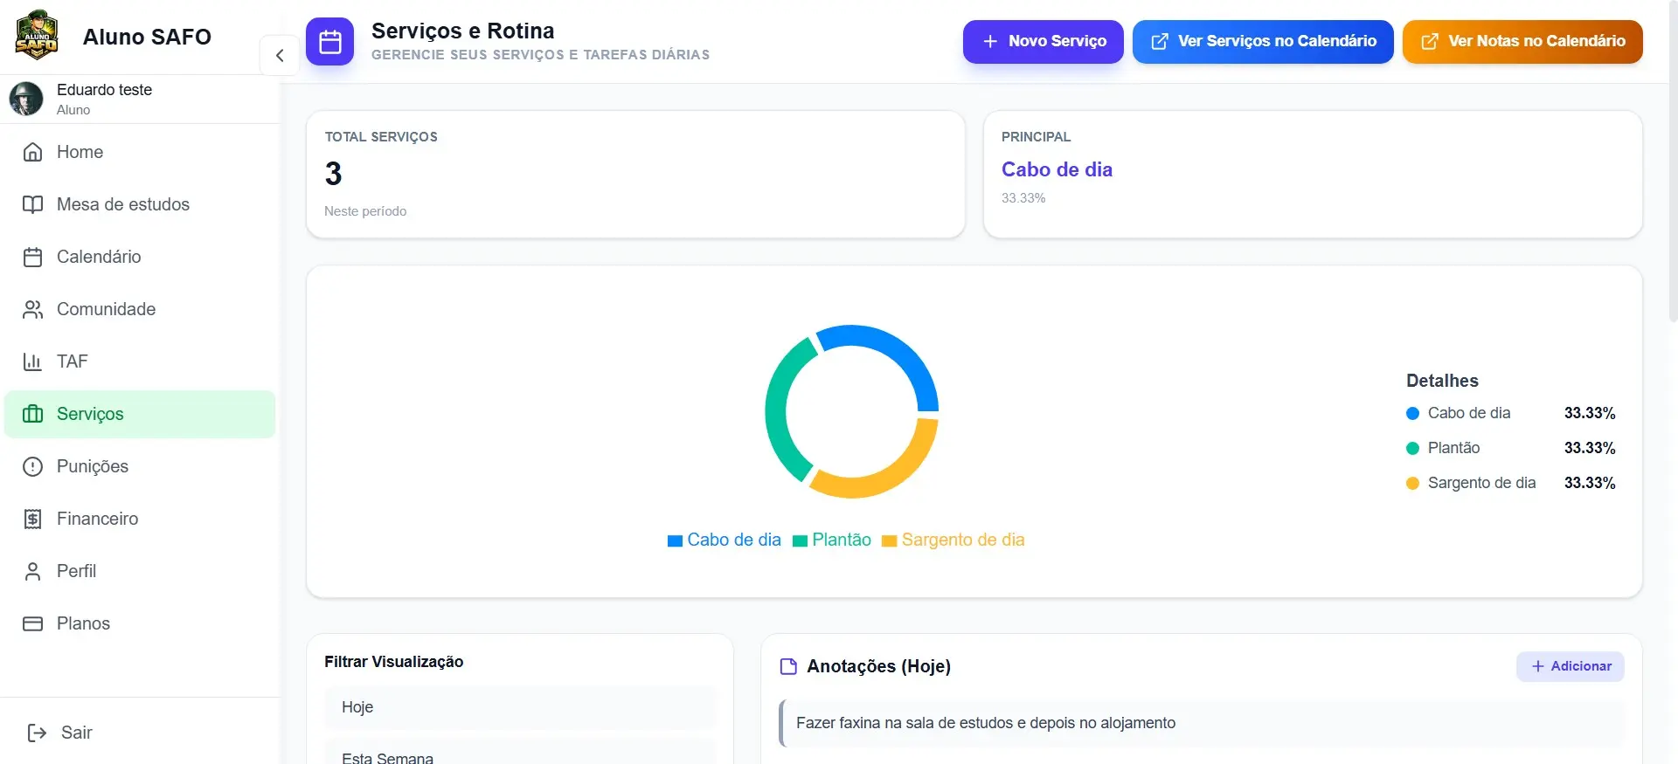Go to Calendário in the sidebar
Screen dimensions: 1678x764
[98, 257]
